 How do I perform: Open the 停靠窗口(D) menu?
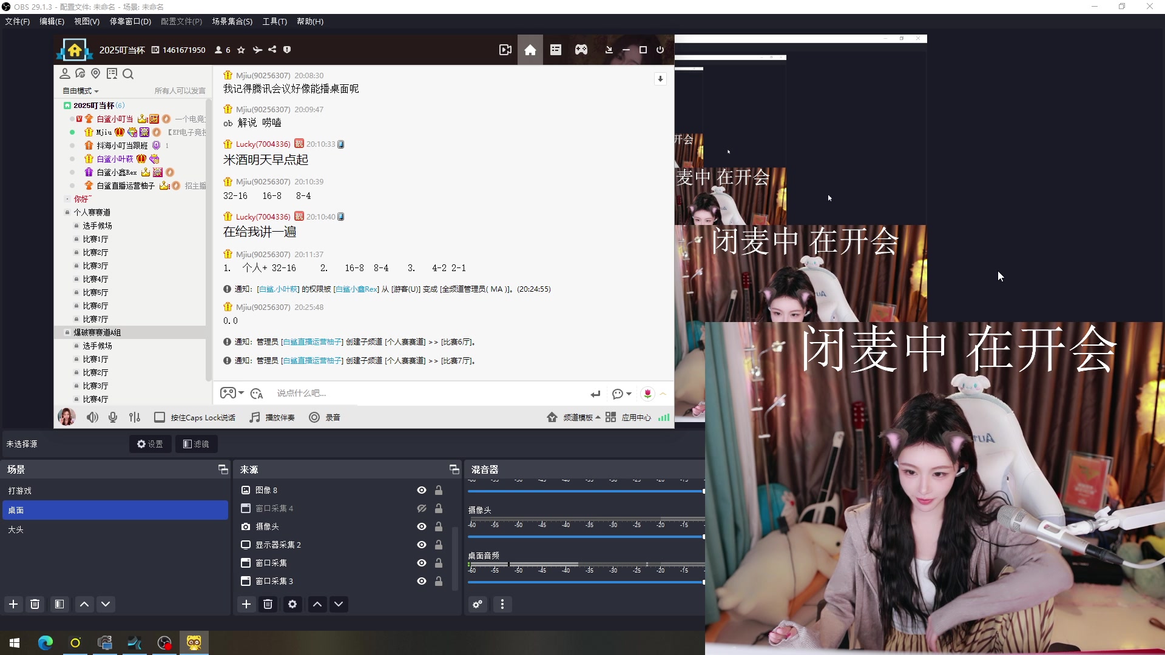(x=130, y=21)
